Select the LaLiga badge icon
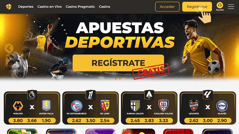Viewport: 239px width, 134px height. (x=208, y=95)
